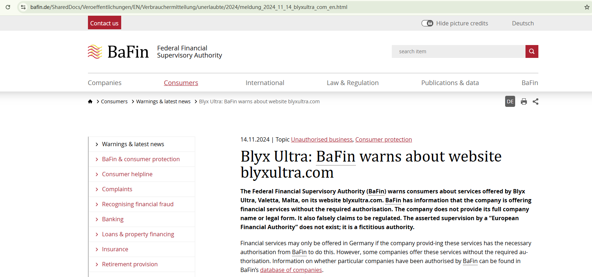This screenshot has width=592, height=277.
Task: Open Insurance sidebar link
Action: click(x=115, y=249)
